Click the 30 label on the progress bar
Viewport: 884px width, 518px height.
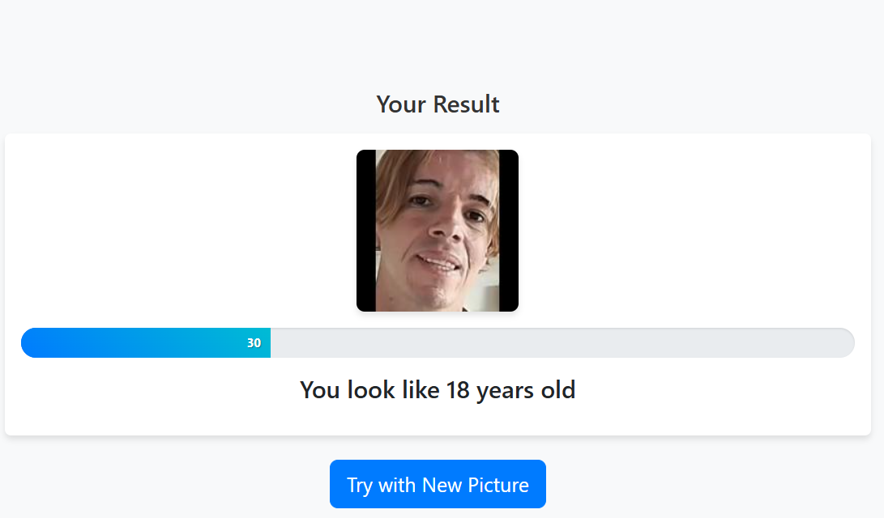coord(254,343)
